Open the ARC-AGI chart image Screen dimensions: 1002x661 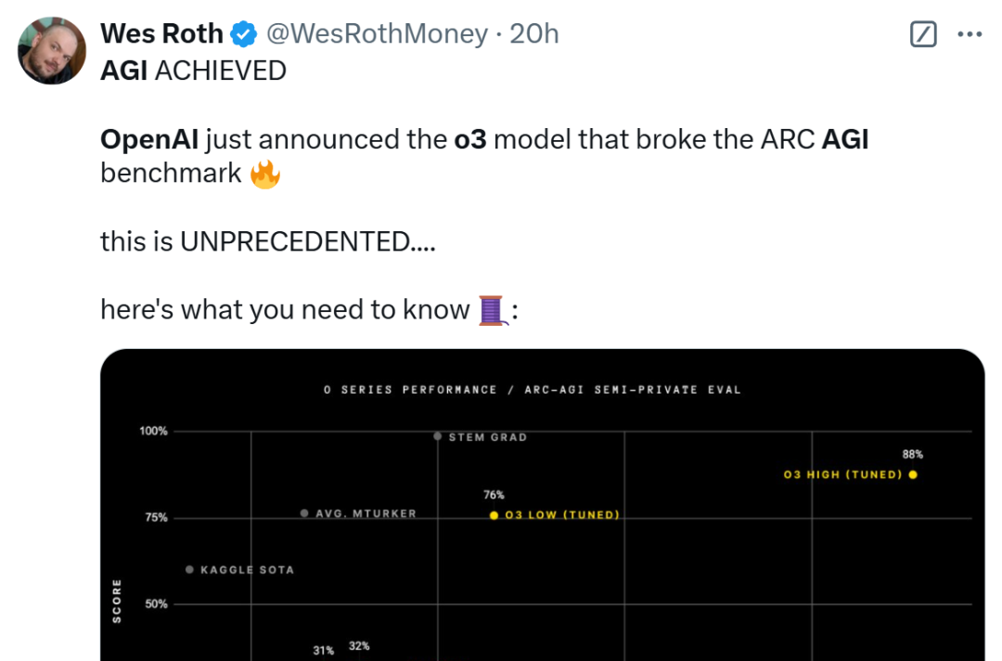[542, 505]
